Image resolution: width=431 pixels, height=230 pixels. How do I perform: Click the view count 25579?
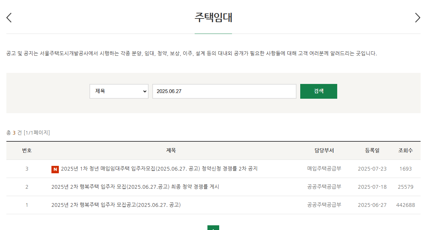pyautogui.click(x=405, y=187)
